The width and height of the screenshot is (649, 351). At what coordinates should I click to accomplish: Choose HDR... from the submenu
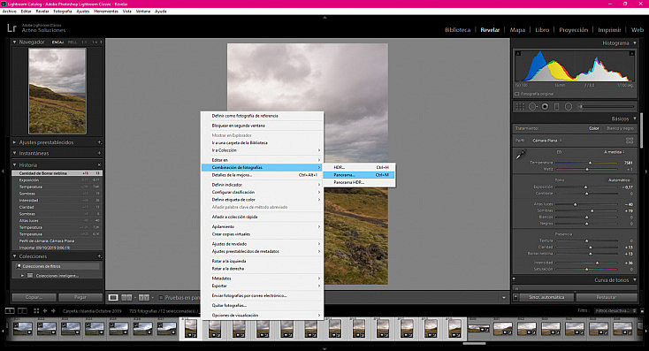click(358, 167)
